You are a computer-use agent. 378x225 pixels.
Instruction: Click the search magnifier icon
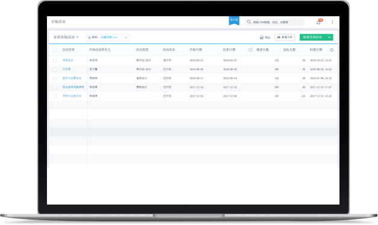tap(249, 22)
